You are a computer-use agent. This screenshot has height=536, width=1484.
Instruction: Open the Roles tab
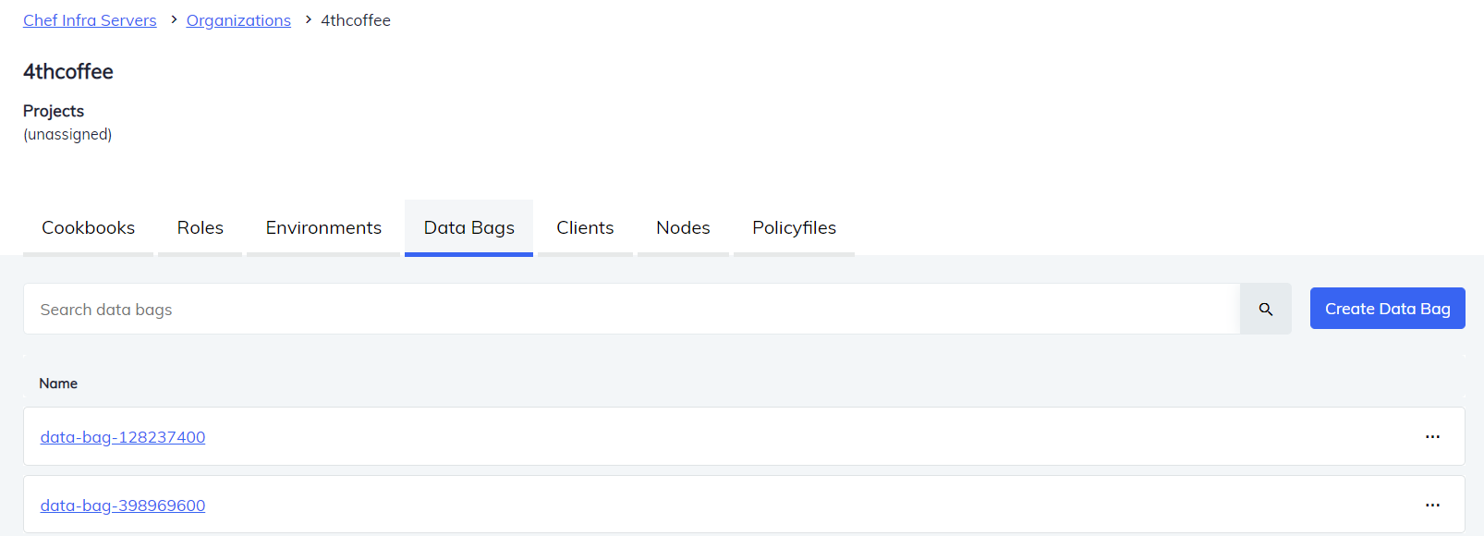(x=201, y=228)
